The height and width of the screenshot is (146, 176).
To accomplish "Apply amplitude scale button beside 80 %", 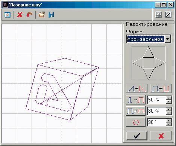I will pos(136,111).
